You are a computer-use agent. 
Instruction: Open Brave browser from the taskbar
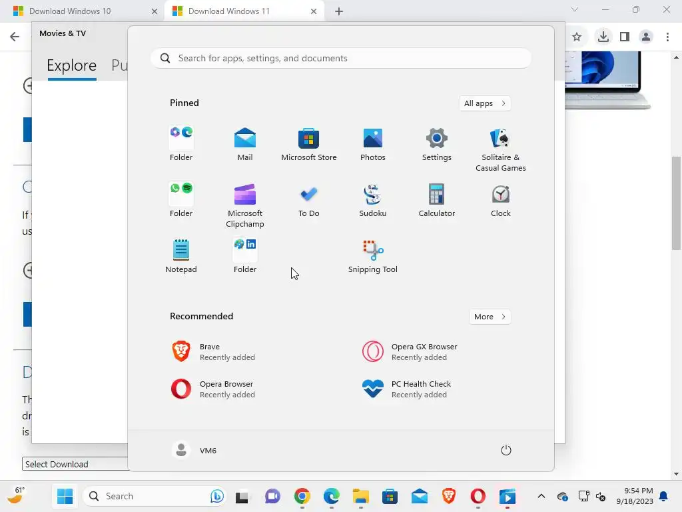click(449, 496)
